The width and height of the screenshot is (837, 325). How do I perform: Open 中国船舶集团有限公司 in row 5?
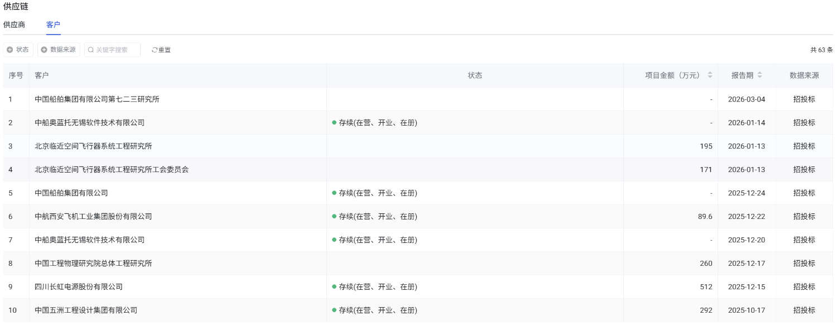click(71, 193)
